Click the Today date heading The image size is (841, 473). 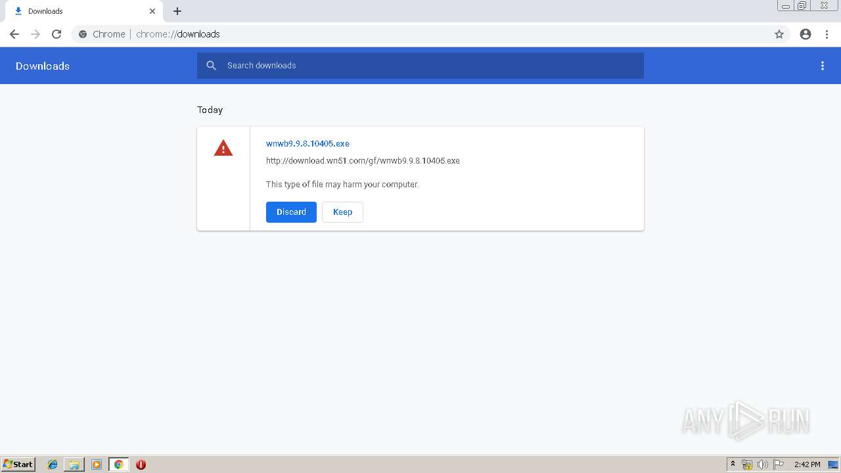210,110
